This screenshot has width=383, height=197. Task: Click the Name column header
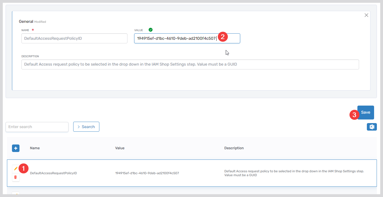pyautogui.click(x=35, y=148)
